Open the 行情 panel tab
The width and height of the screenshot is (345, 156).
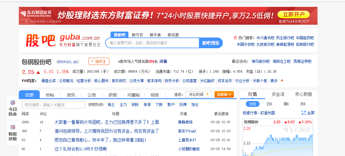(252, 94)
